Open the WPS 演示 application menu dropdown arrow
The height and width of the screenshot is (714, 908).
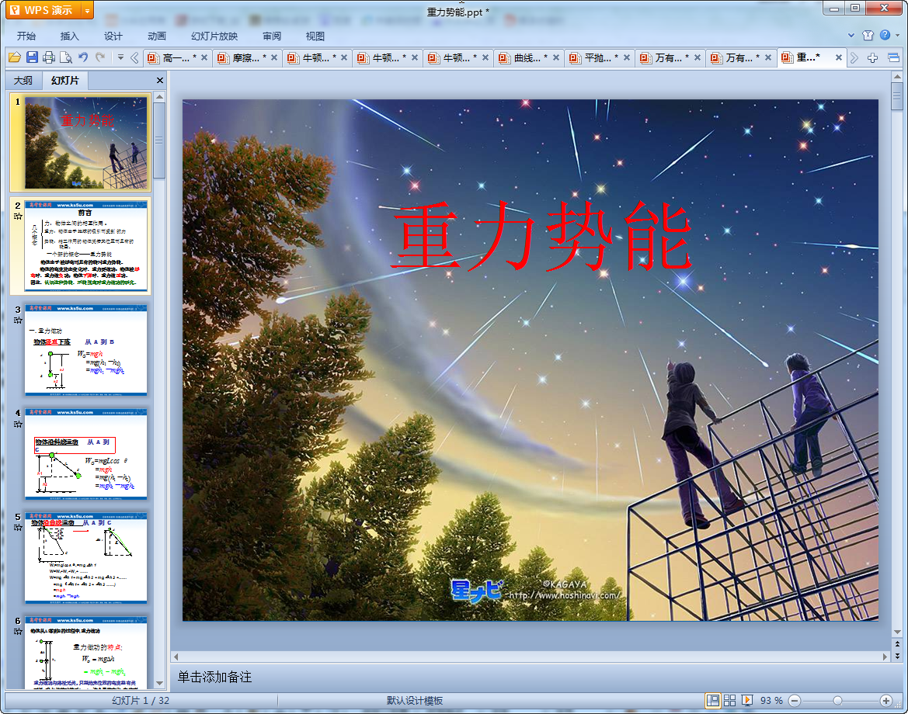pos(87,10)
